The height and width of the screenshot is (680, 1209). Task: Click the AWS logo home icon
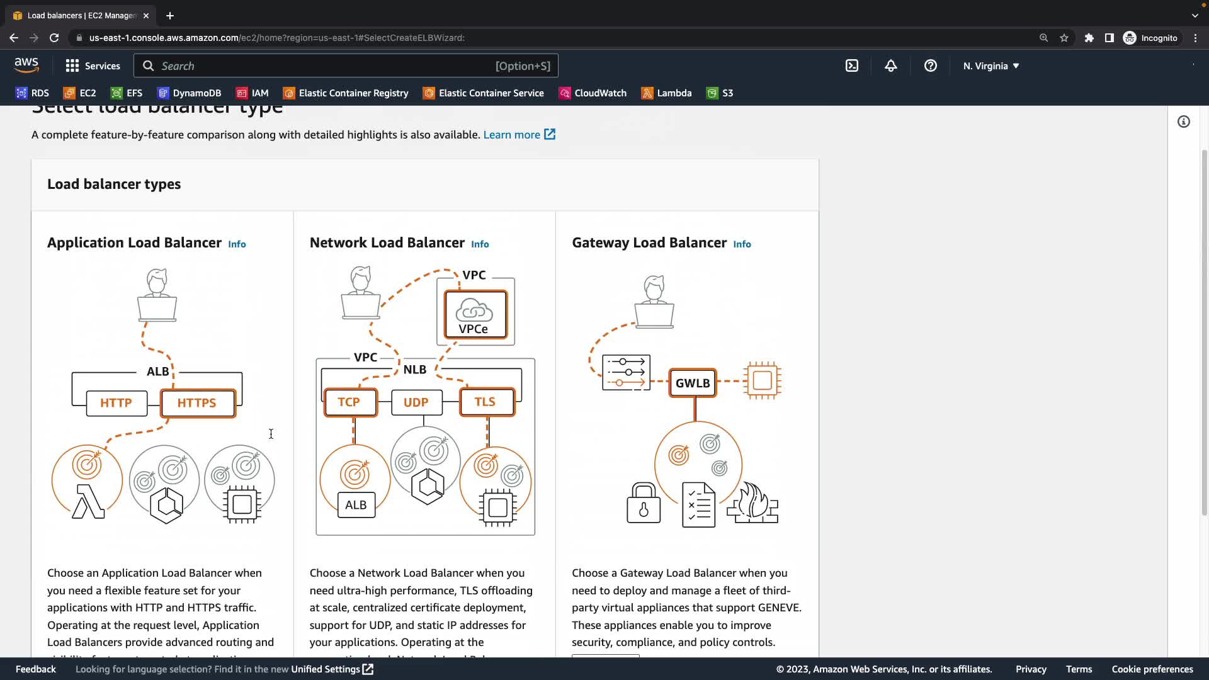pos(26,65)
